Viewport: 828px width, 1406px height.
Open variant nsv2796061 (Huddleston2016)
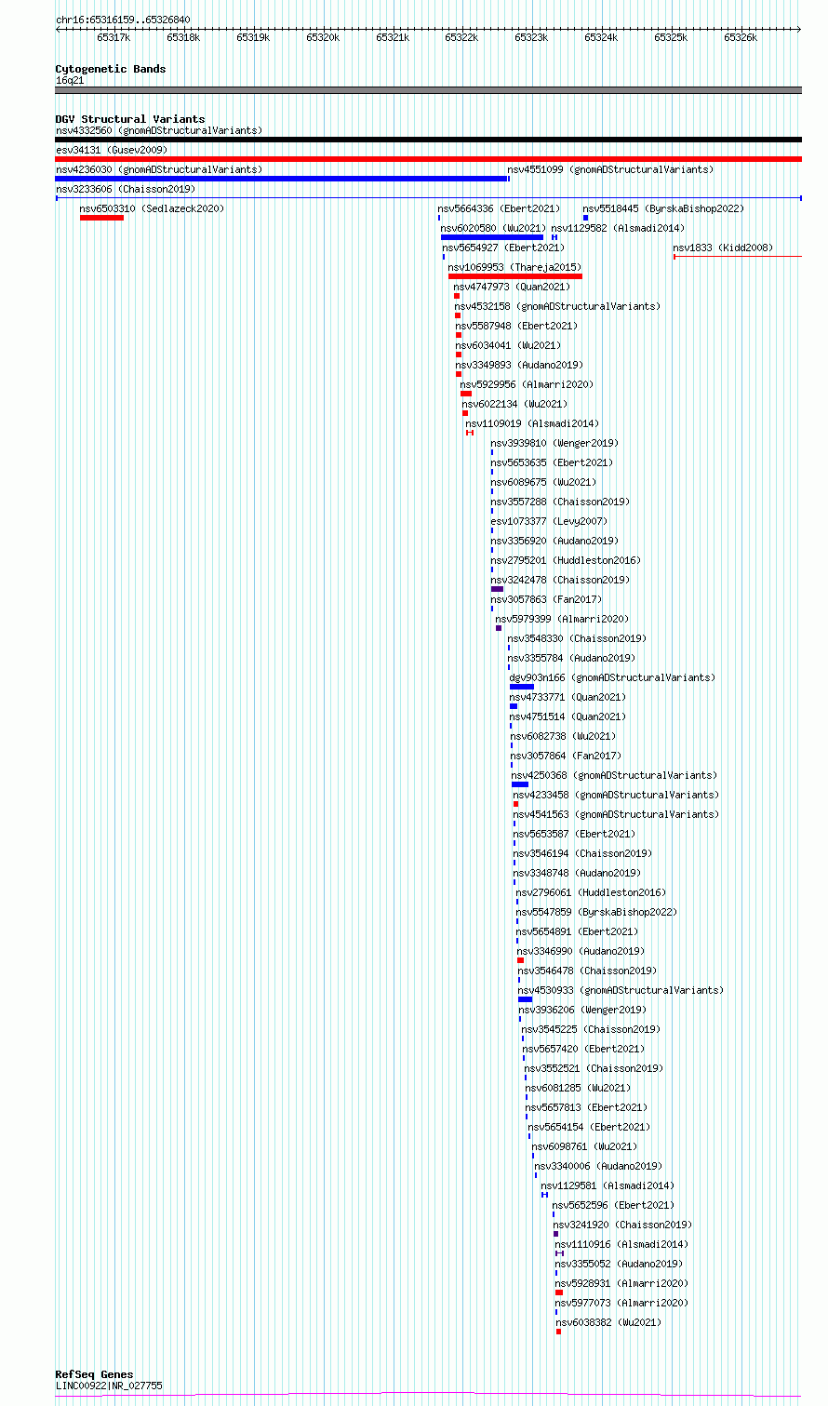[x=591, y=892]
